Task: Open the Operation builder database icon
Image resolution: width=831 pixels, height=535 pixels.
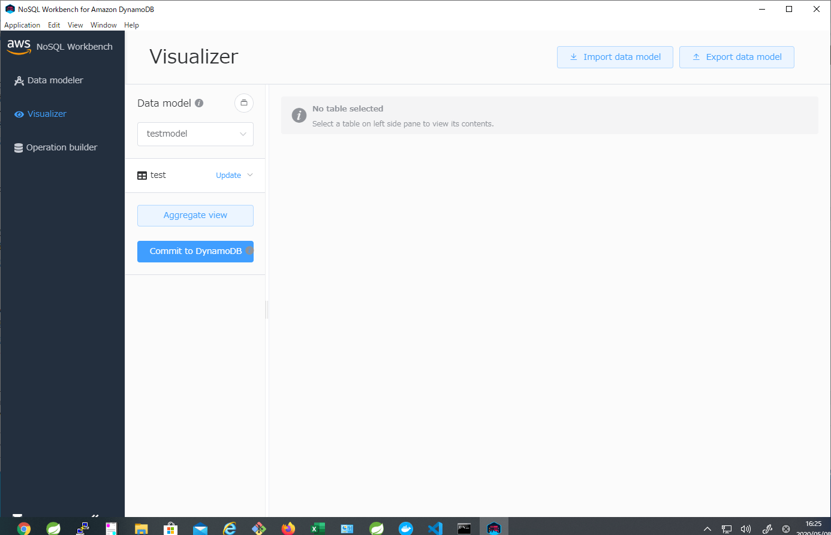Action: point(19,147)
